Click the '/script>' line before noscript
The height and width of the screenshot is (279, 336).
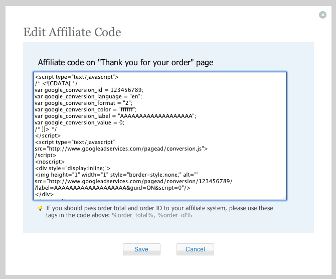pyautogui.click(x=45, y=155)
